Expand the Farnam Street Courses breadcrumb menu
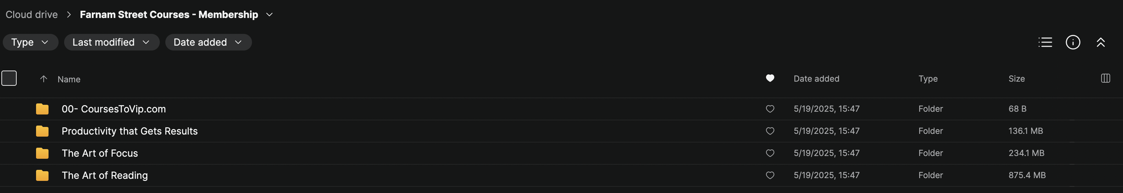 tap(269, 15)
